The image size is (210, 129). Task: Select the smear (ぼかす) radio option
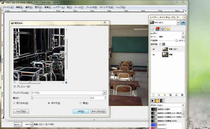point(49,103)
